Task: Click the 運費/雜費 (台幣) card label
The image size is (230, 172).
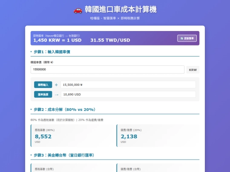Action: coord(131,169)
